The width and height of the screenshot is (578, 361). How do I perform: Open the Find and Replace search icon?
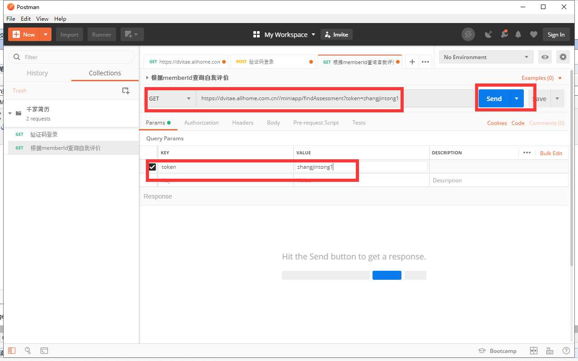(x=28, y=351)
